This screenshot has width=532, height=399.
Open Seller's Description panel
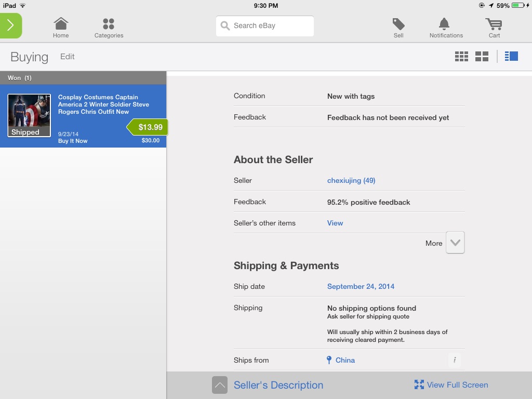point(278,385)
